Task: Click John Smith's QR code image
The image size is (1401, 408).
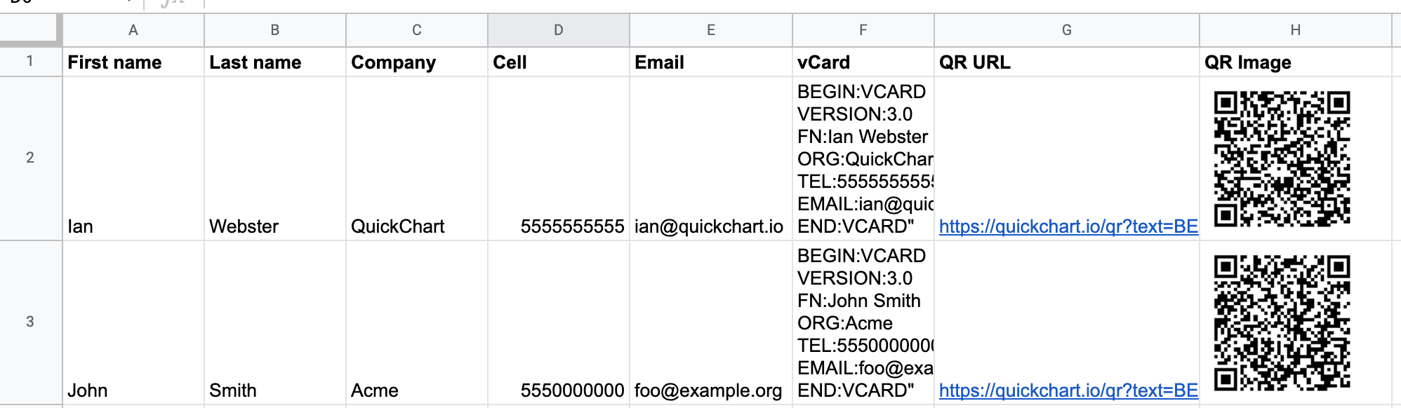Action: point(1282,322)
